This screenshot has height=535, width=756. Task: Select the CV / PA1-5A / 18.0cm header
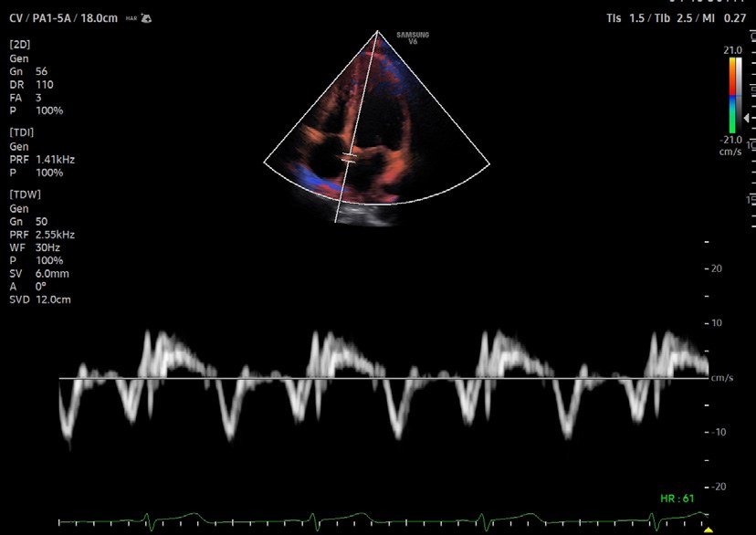click(63, 18)
